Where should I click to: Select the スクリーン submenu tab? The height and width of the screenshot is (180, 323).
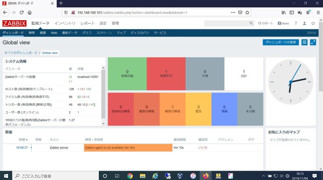(x=104, y=33)
